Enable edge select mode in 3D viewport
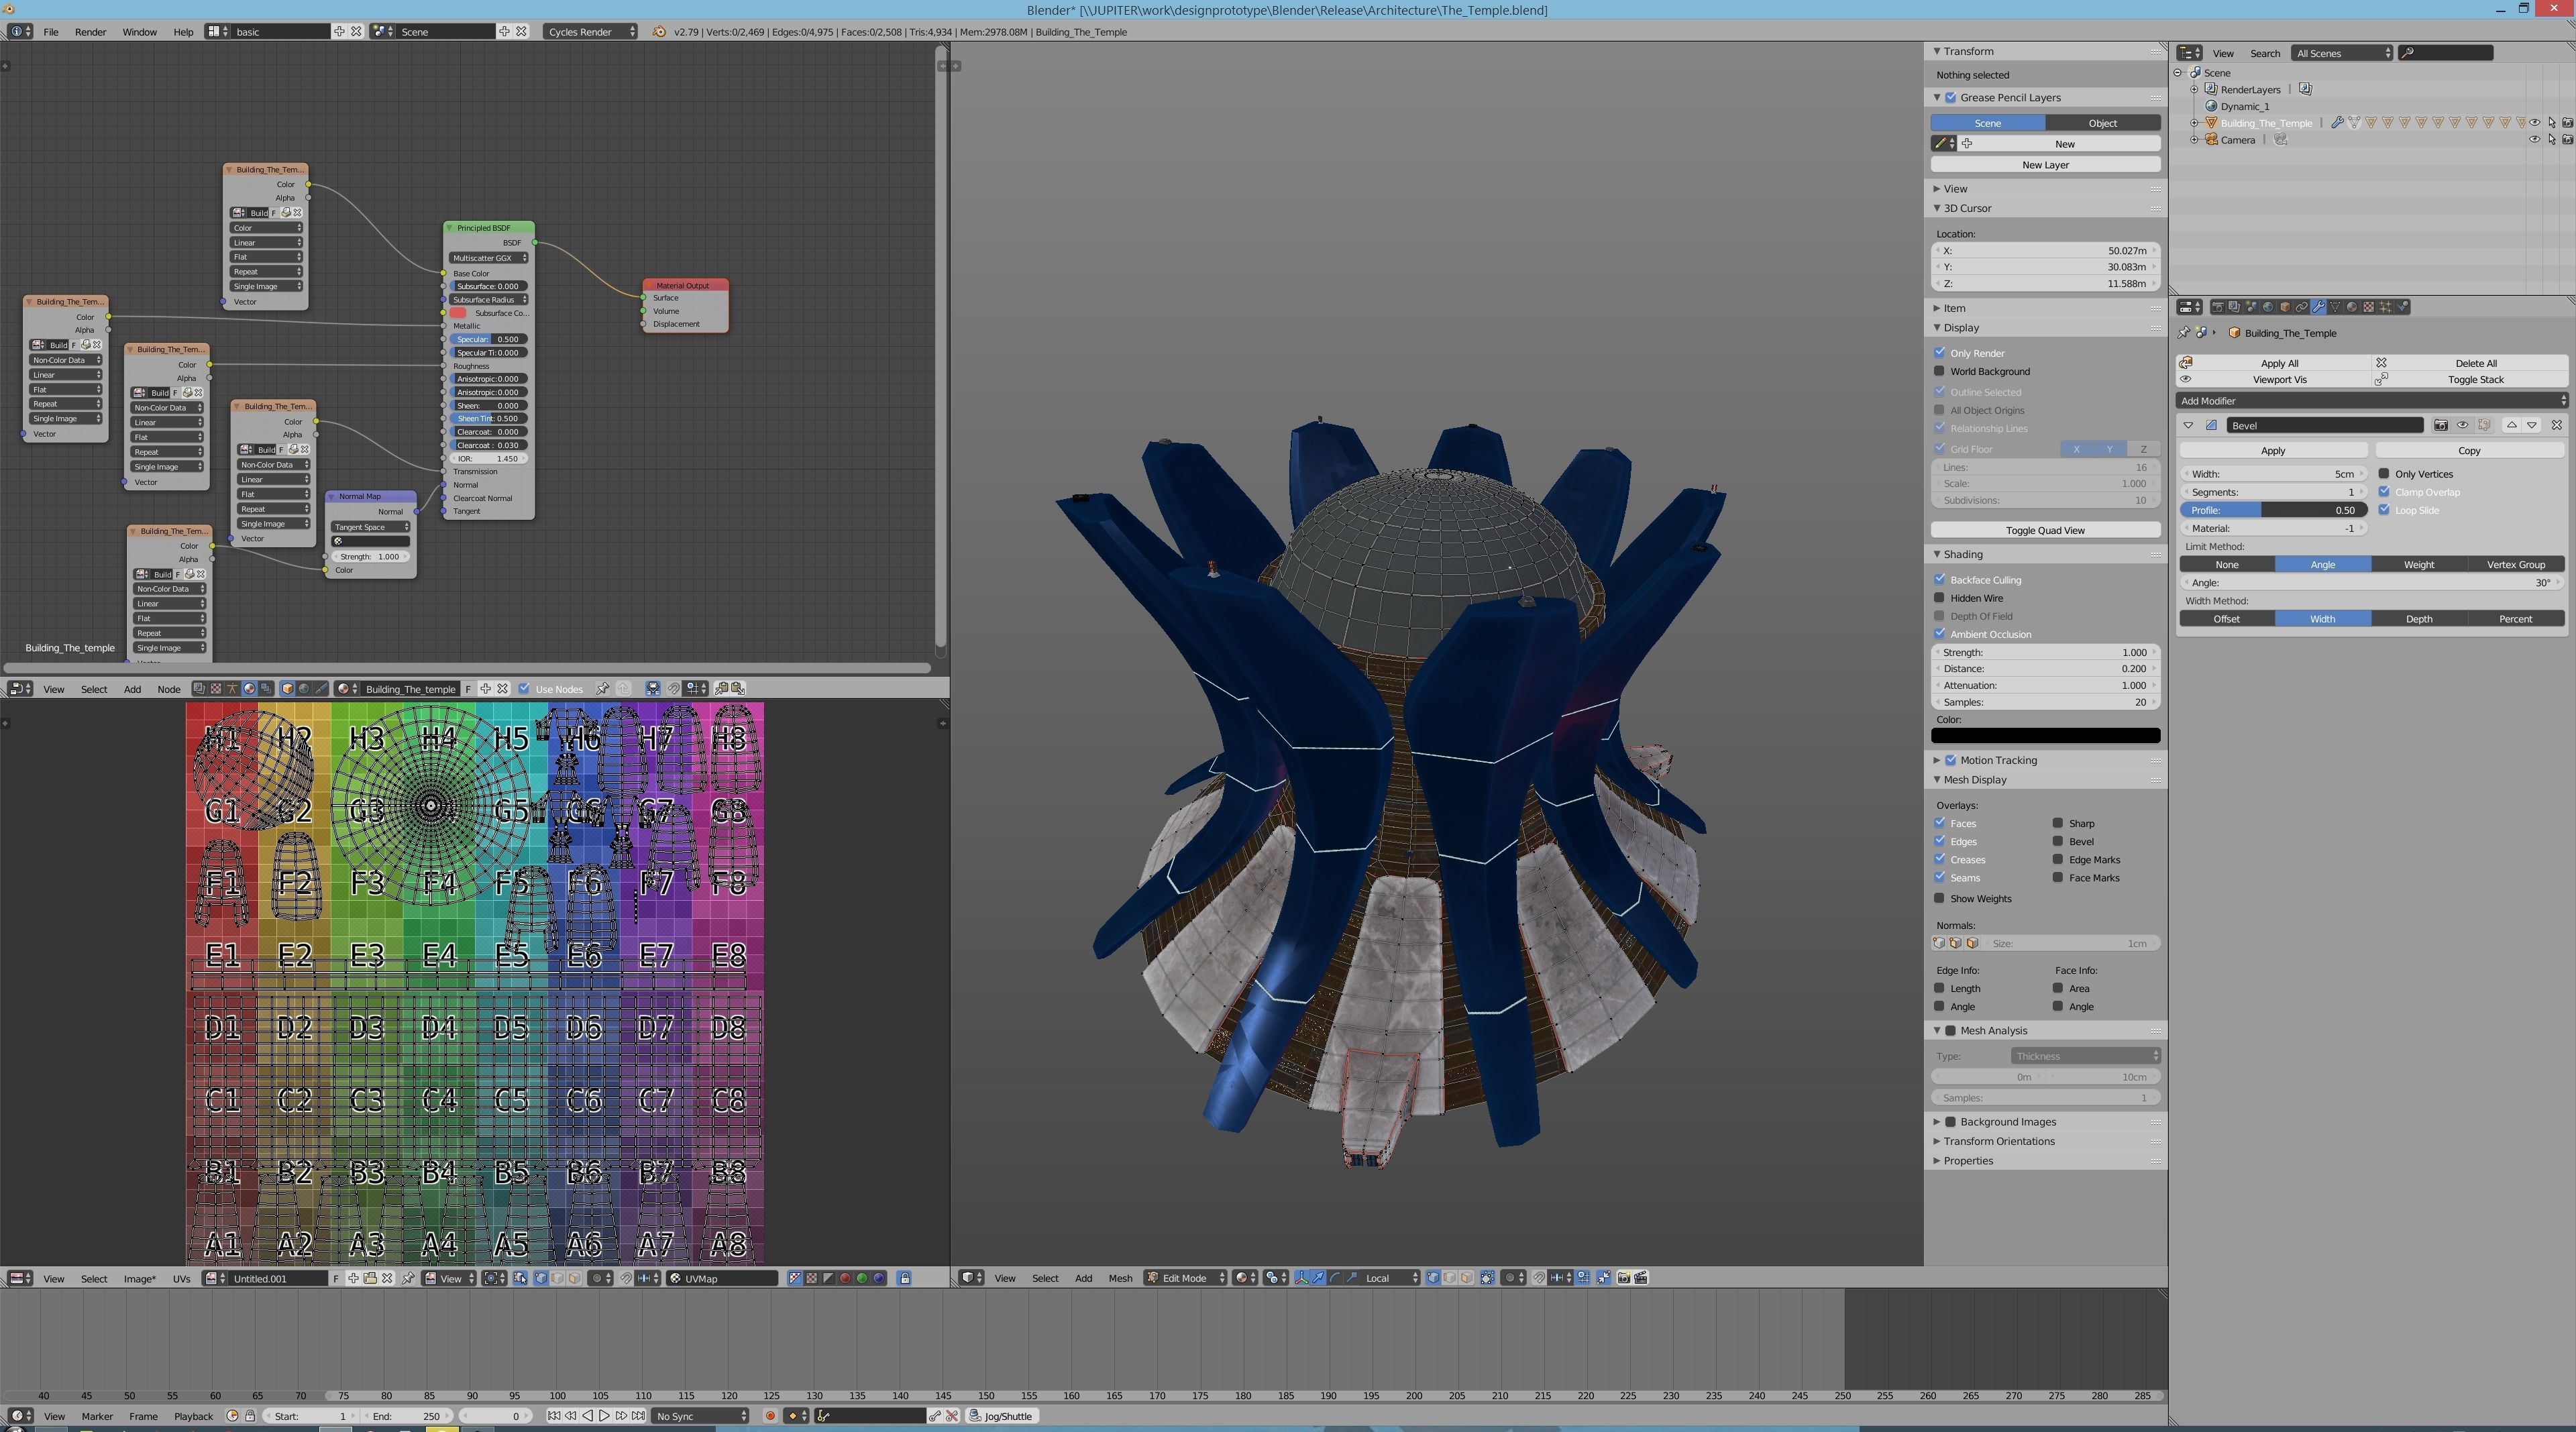The image size is (2576, 1432). (1450, 1278)
